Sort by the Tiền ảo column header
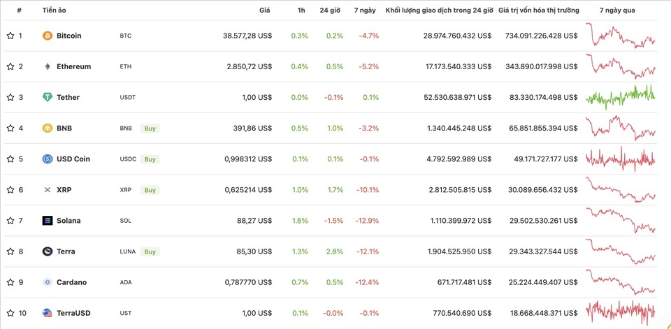 tap(55, 10)
